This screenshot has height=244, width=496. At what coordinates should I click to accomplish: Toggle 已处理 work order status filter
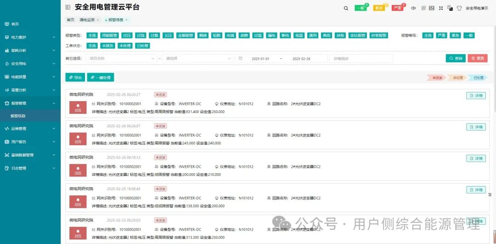[142, 45]
